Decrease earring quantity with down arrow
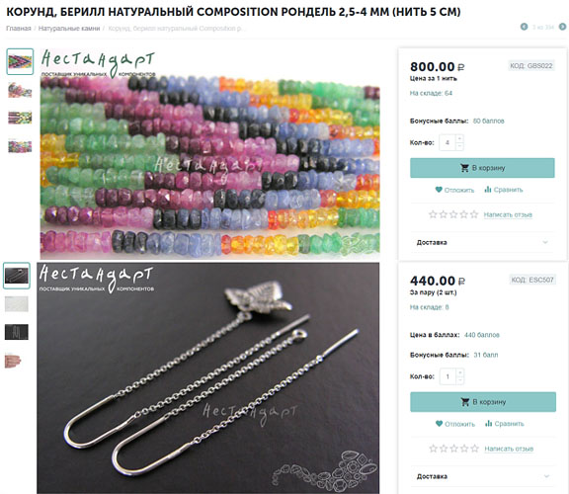 click(x=459, y=380)
